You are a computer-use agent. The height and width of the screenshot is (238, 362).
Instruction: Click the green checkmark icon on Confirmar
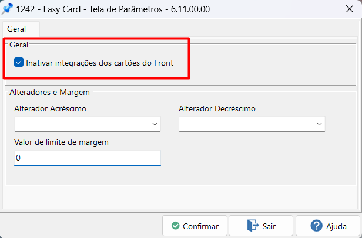click(175, 226)
